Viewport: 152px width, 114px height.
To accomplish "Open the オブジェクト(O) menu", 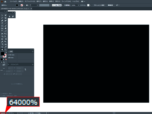I will (30, 2).
